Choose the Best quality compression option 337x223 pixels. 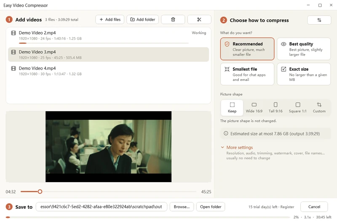point(304,49)
